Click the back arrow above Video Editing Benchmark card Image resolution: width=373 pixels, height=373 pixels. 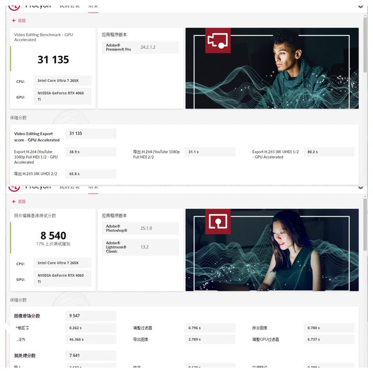[x=14, y=21]
